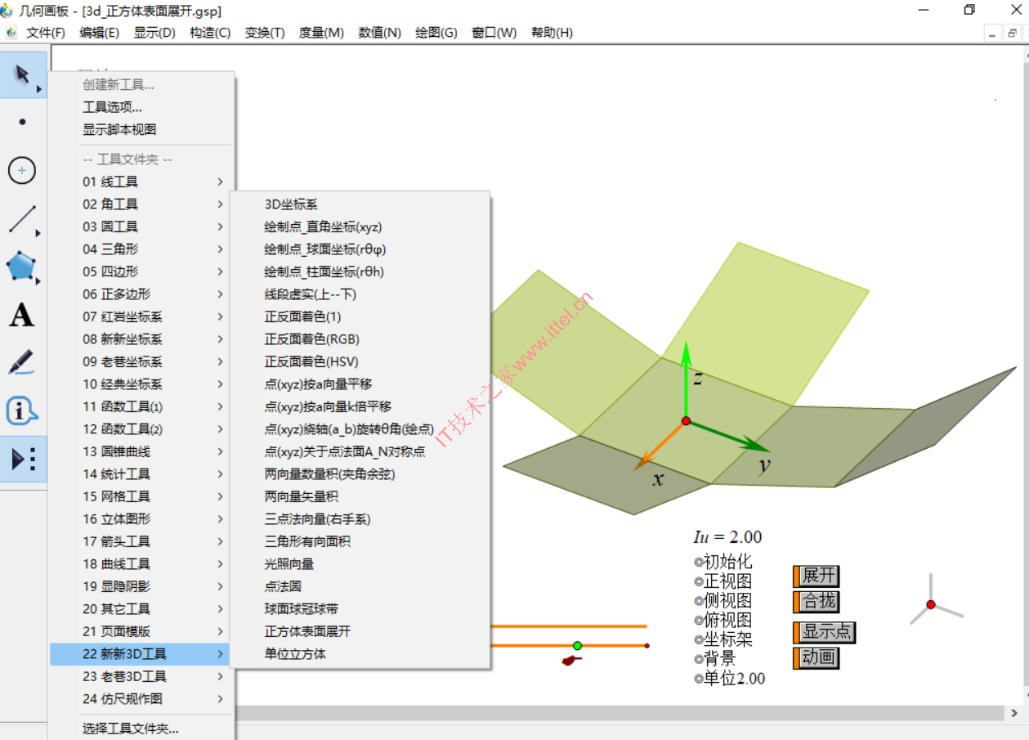The image size is (1029, 740).
Task: Toggle the 坐标架 radio option
Action: pos(699,639)
